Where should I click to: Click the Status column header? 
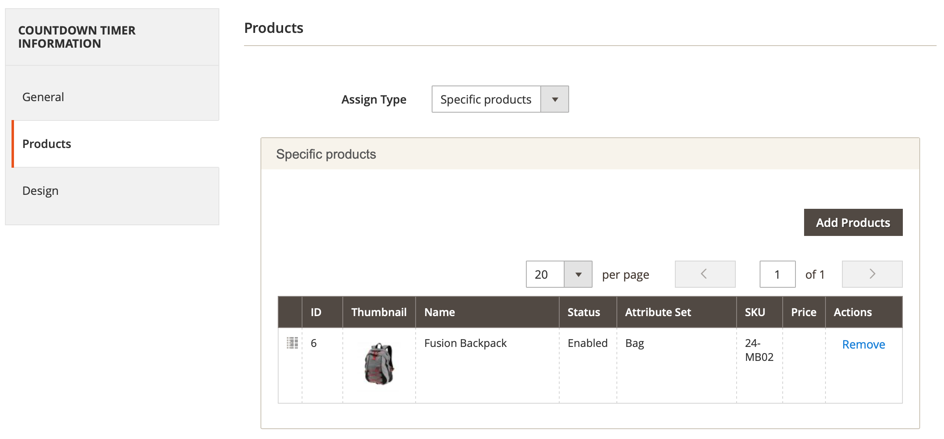588,312
